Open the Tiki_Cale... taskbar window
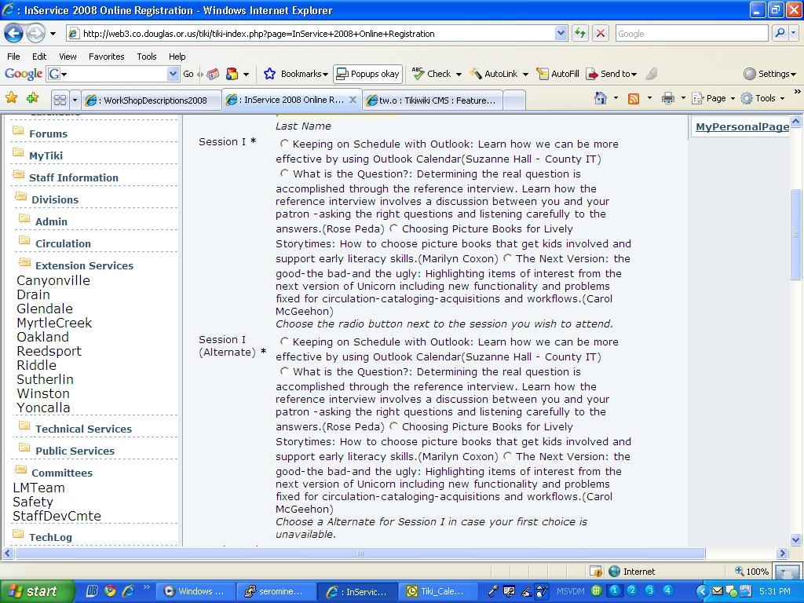 (440, 591)
